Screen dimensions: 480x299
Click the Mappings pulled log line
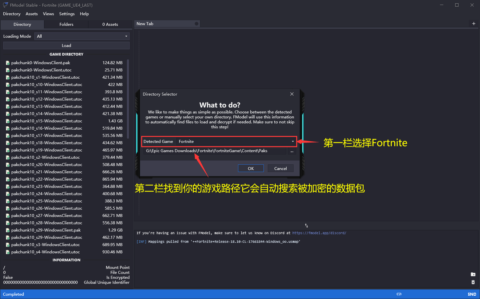pyautogui.click(x=219, y=242)
